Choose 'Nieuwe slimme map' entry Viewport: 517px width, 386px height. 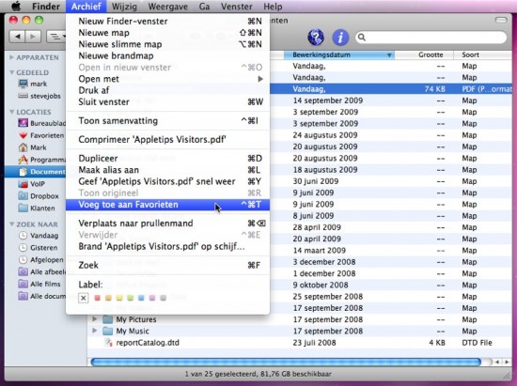point(167,44)
